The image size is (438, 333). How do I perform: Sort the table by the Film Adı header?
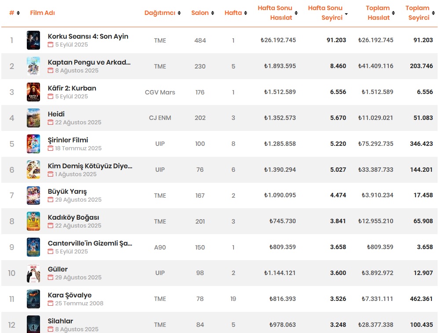click(x=42, y=13)
